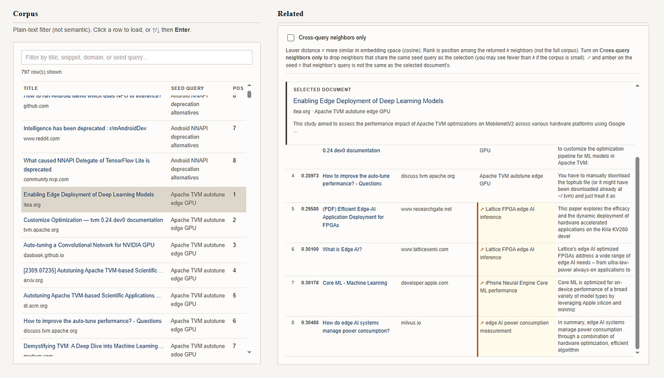Click 'discuss.tvm.apache.org' cell in Related table
This screenshot has height=378, width=664.
click(428, 176)
